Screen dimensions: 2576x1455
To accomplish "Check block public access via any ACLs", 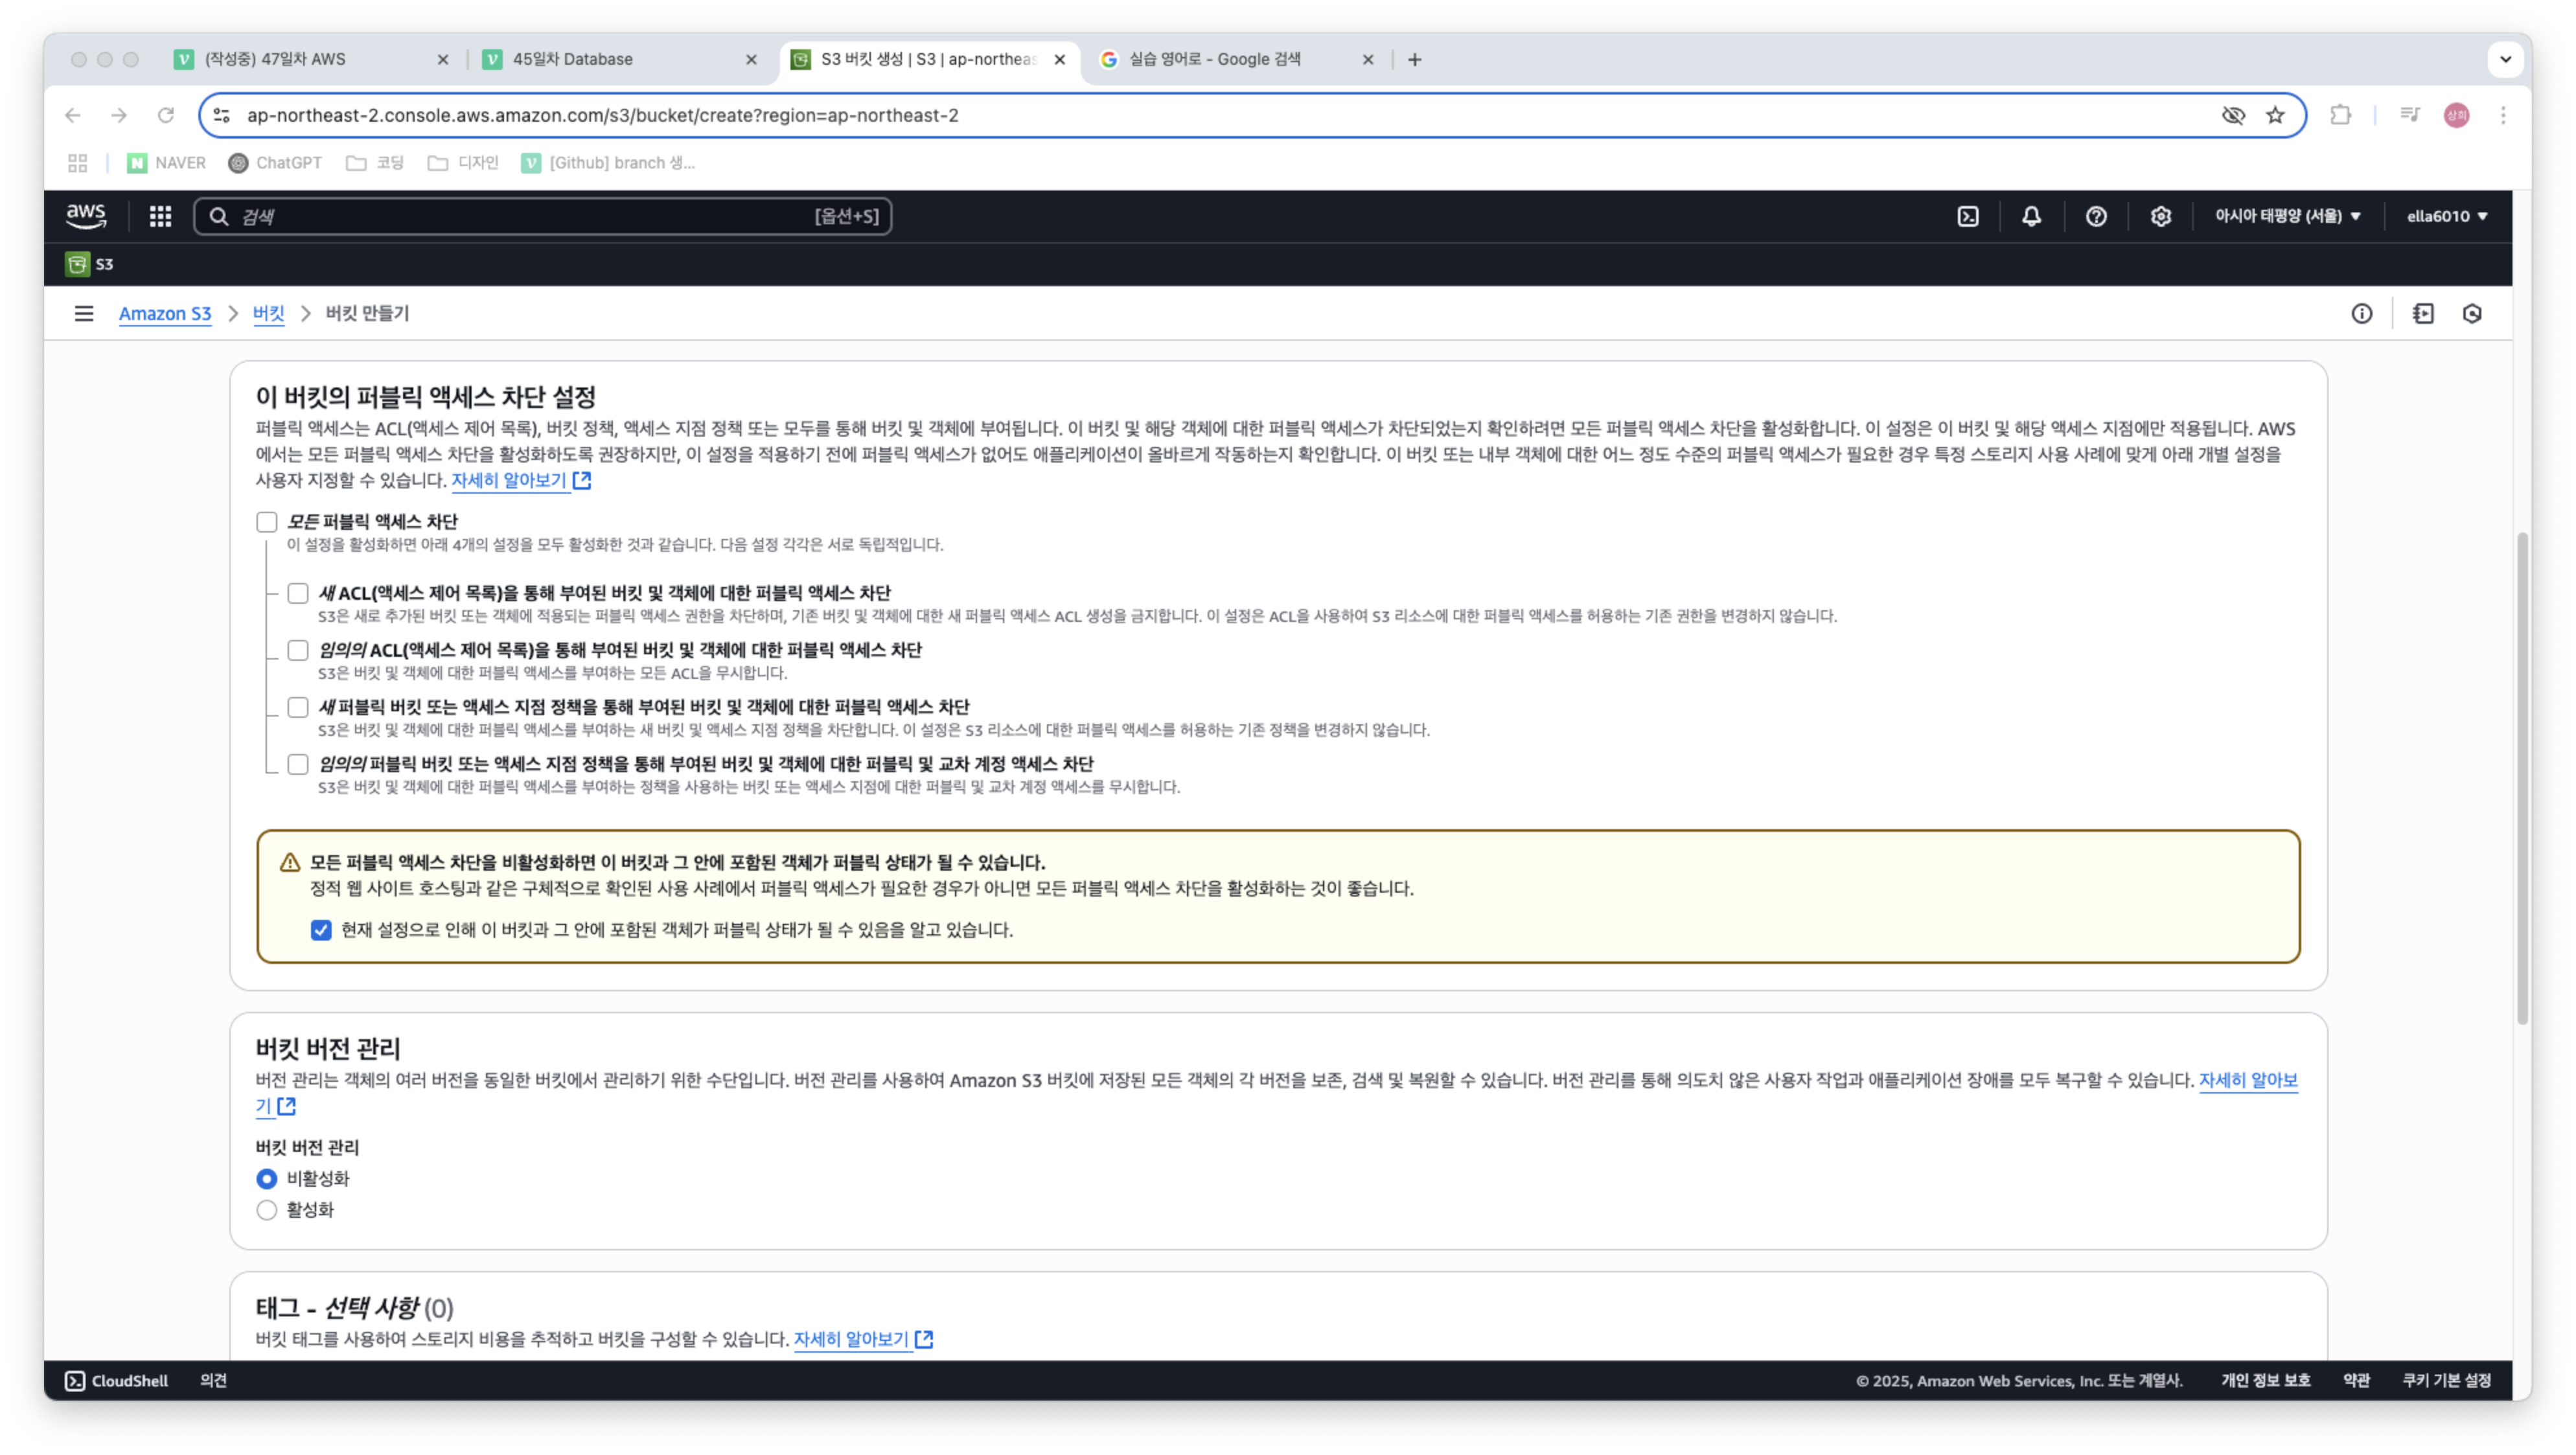I will (x=298, y=650).
